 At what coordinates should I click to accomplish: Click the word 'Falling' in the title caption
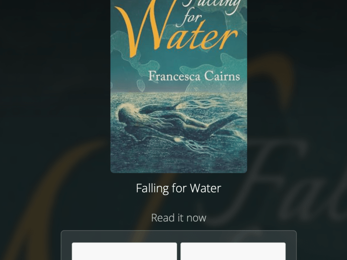tap(152, 189)
